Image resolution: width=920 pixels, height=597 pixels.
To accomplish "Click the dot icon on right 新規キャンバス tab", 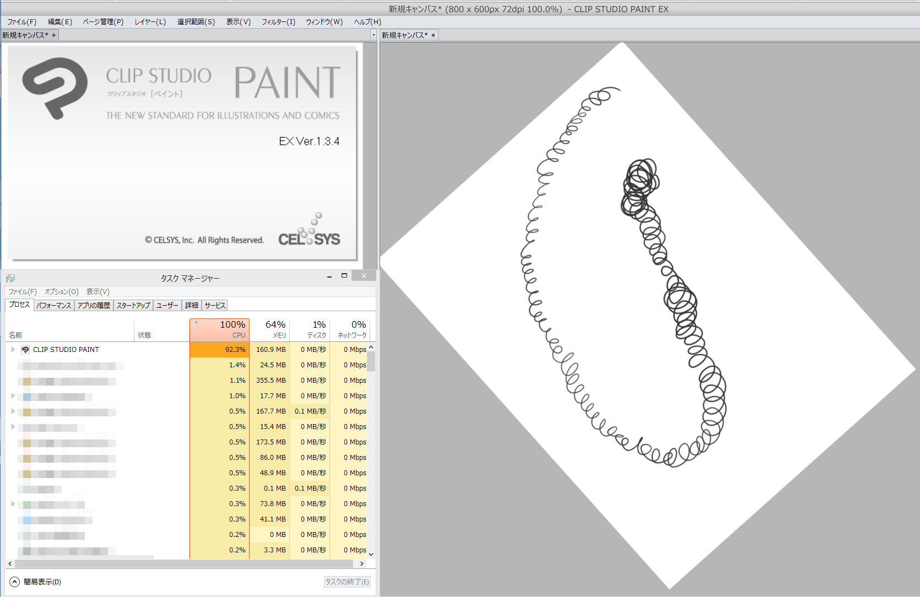I will coord(433,35).
